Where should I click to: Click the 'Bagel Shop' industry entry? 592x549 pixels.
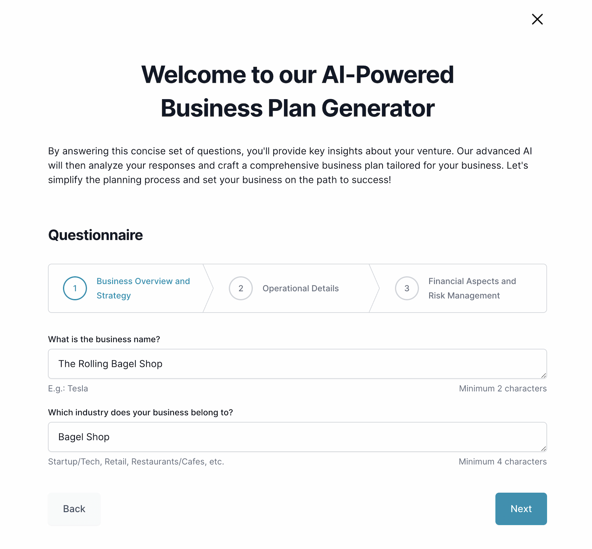pyautogui.click(x=84, y=437)
